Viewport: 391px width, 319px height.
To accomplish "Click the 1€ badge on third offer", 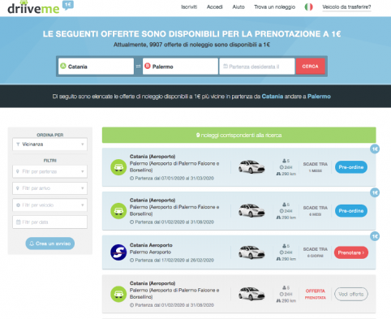I will coord(375,236).
